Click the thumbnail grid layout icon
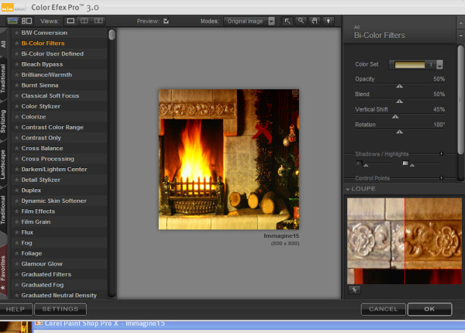The height and width of the screenshot is (333, 465). 27,20
